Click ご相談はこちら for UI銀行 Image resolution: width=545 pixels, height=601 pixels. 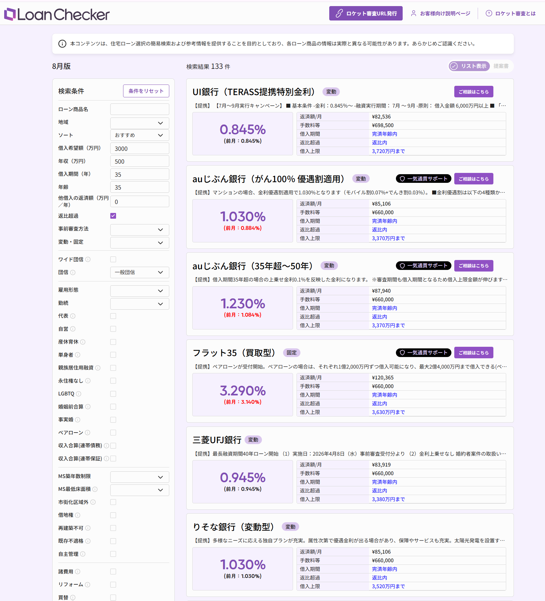point(474,92)
